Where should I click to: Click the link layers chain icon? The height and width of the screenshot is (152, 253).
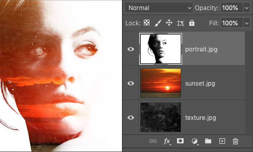[x=153, y=141]
